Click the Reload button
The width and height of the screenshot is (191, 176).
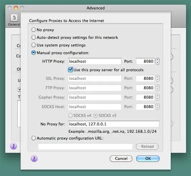147,147
